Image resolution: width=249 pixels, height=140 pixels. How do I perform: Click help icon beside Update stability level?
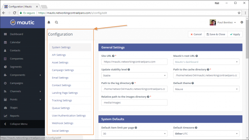coord(129,70)
